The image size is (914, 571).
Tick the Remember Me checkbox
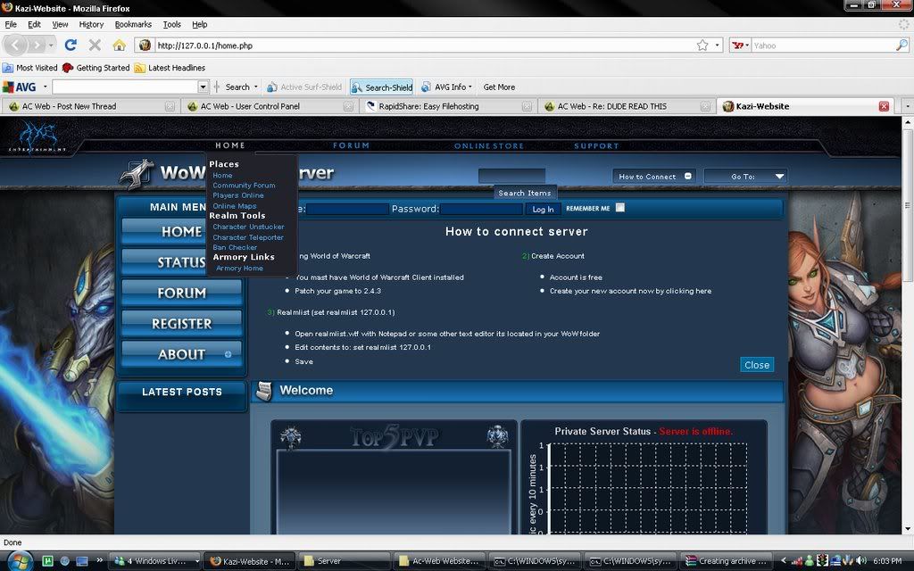coord(620,207)
